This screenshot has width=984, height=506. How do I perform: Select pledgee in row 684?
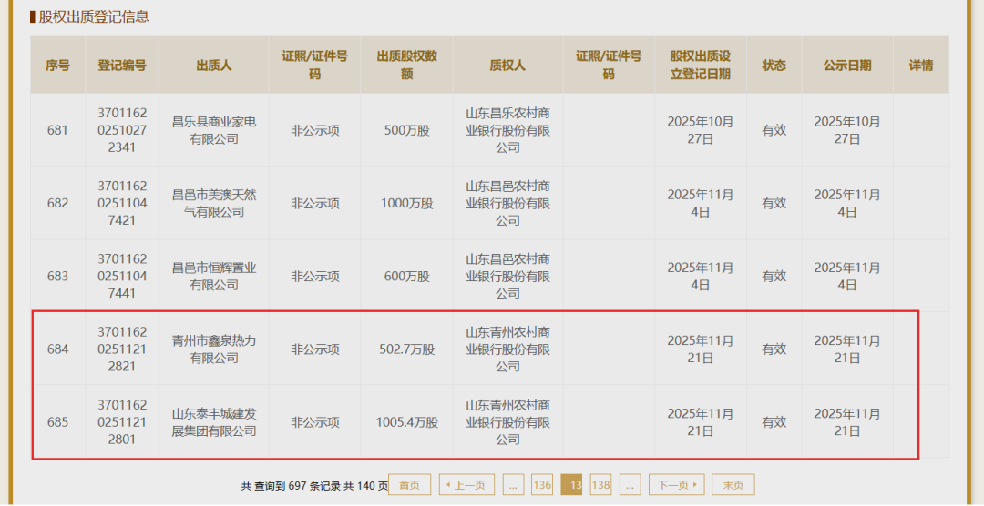[x=507, y=349]
